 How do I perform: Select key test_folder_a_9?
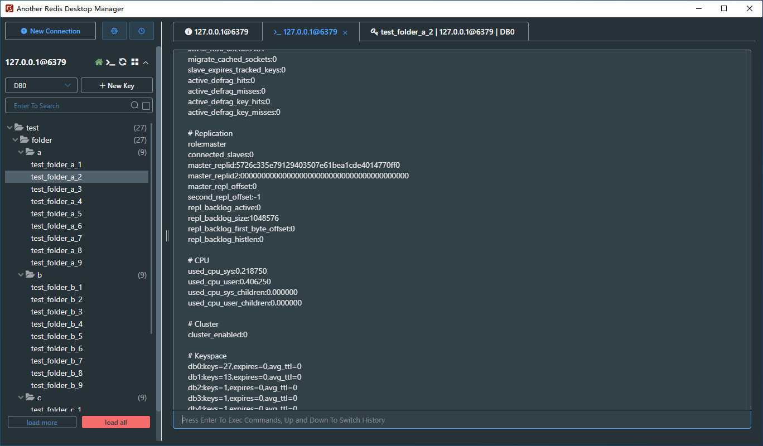[76, 263]
